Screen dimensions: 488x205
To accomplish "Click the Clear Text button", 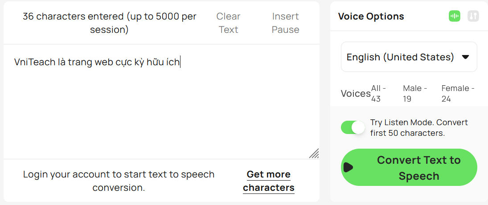I will [229, 23].
